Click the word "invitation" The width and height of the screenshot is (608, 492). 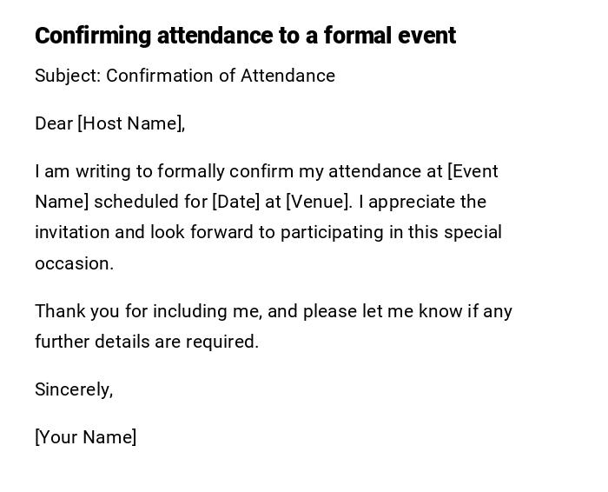coord(72,232)
